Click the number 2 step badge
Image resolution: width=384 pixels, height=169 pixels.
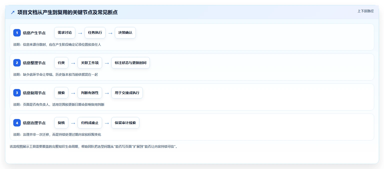[17, 63]
